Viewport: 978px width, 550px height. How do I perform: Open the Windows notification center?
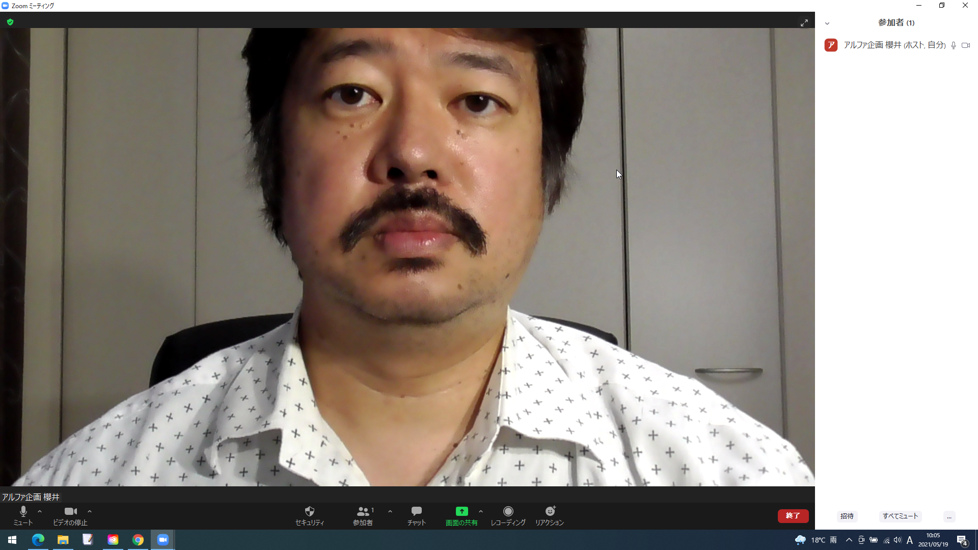962,540
